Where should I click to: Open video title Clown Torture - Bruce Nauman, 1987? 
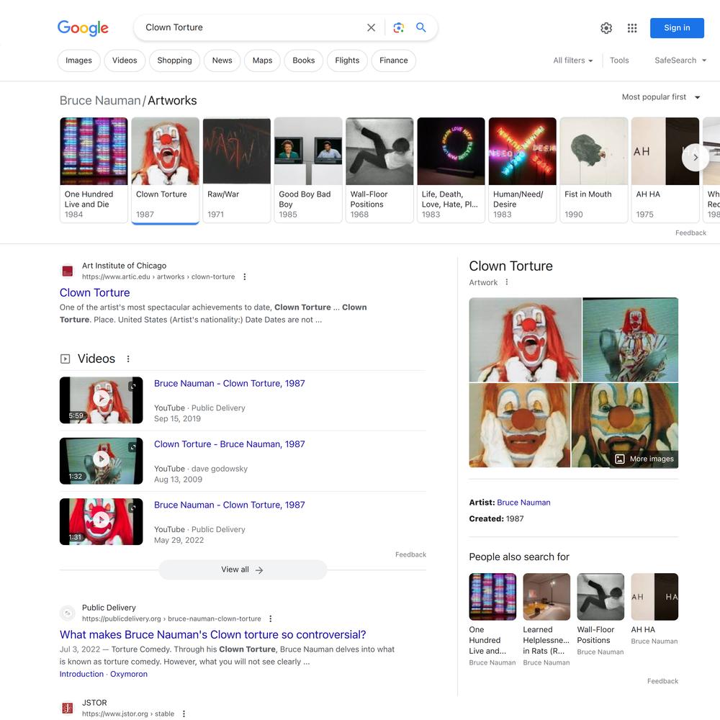pyautogui.click(x=229, y=444)
